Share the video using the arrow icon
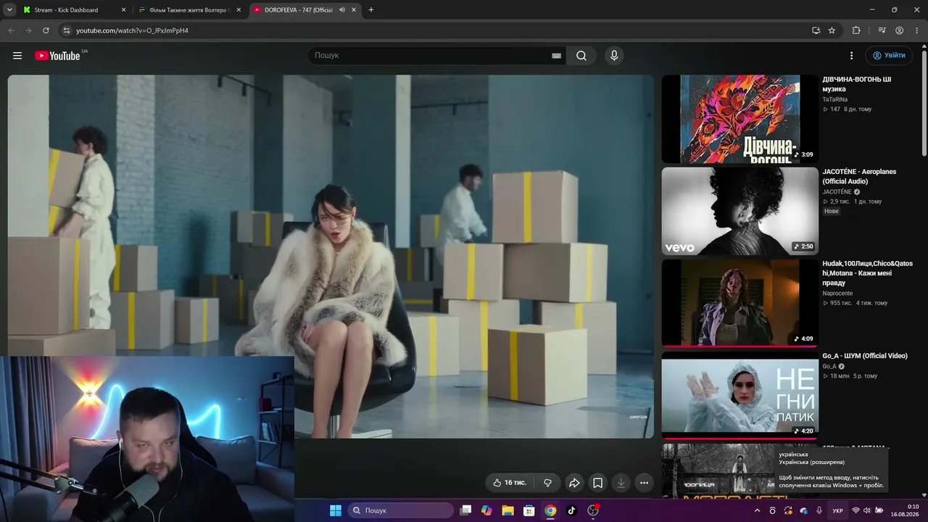Viewport: 928px width, 522px height. [574, 483]
